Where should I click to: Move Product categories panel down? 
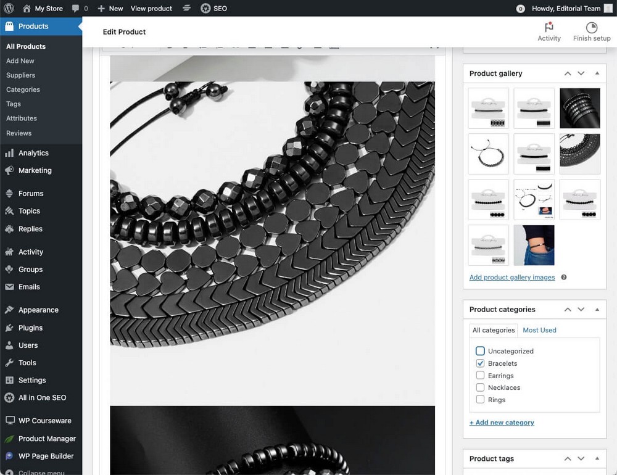coord(581,310)
